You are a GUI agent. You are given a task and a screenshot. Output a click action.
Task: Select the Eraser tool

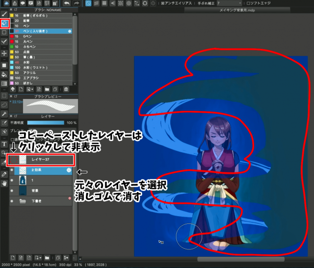(x=4, y=24)
